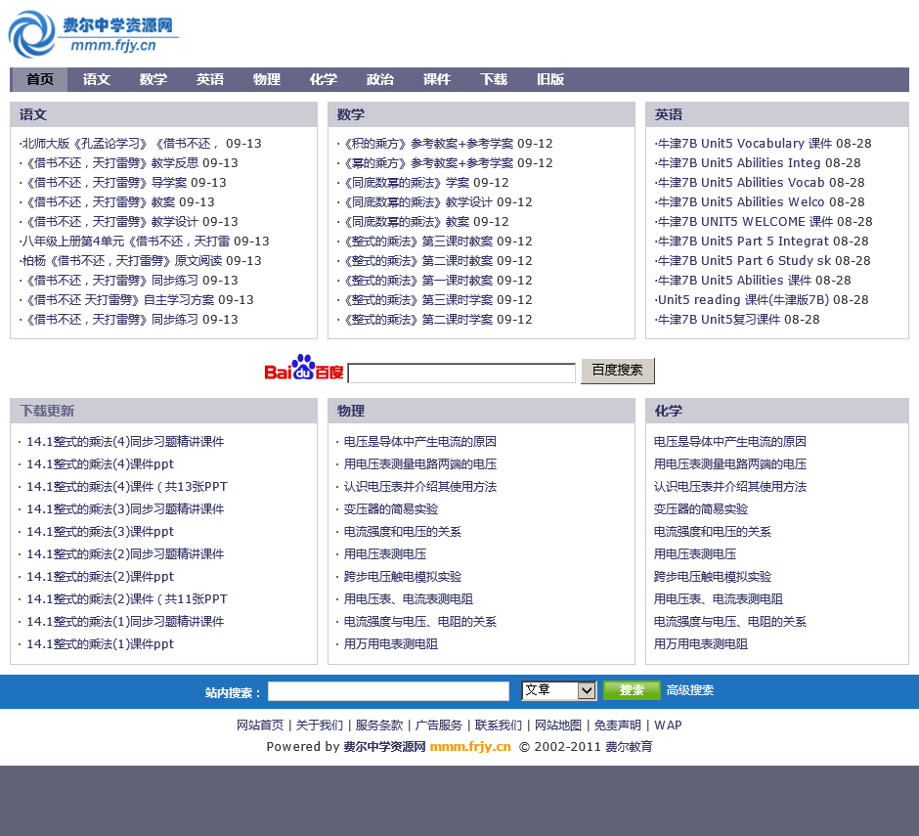Click the Baidu 百度 logo
This screenshot has width=919, height=836.
pyautogui.click(x=304, y=369)
